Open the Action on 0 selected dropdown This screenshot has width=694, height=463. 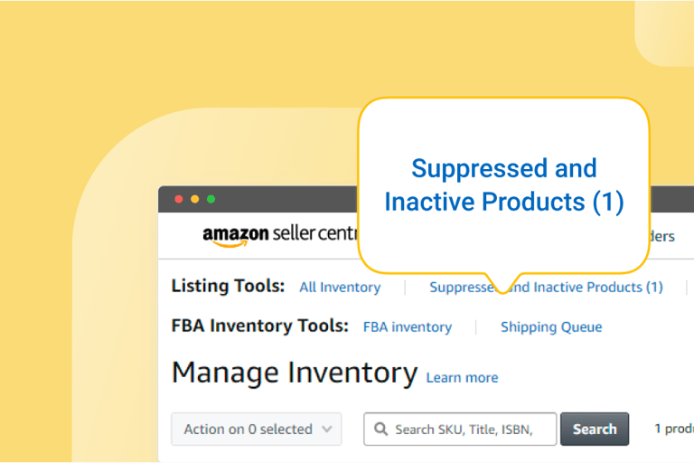257,429
